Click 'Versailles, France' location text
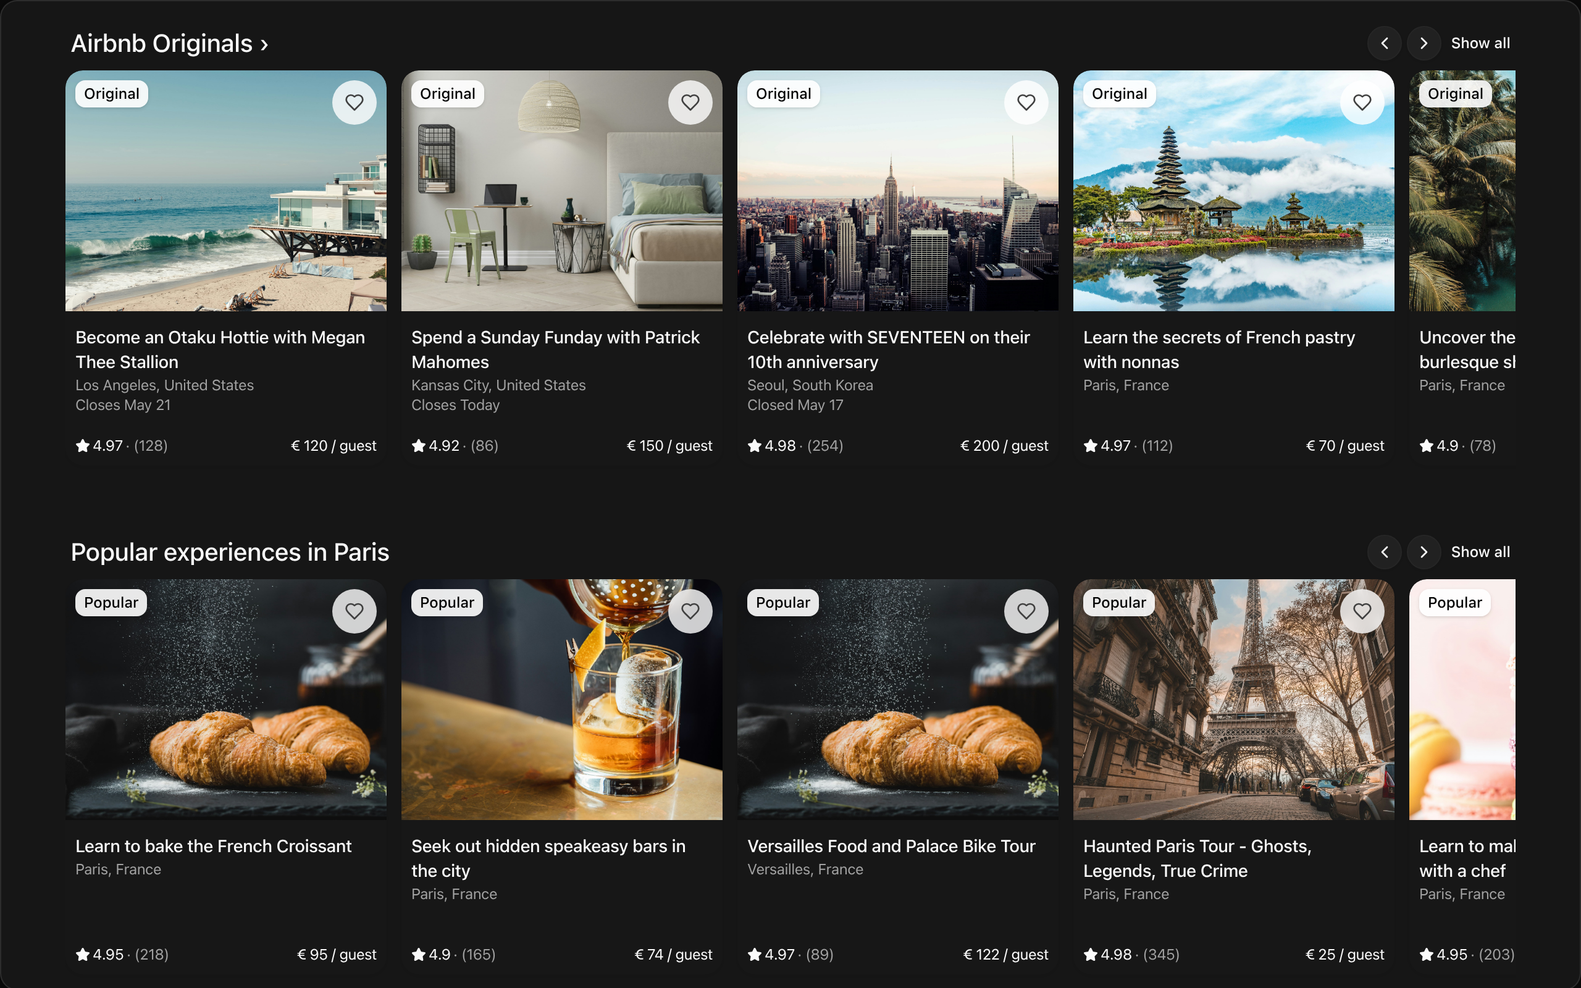 (x=805, y=869)
